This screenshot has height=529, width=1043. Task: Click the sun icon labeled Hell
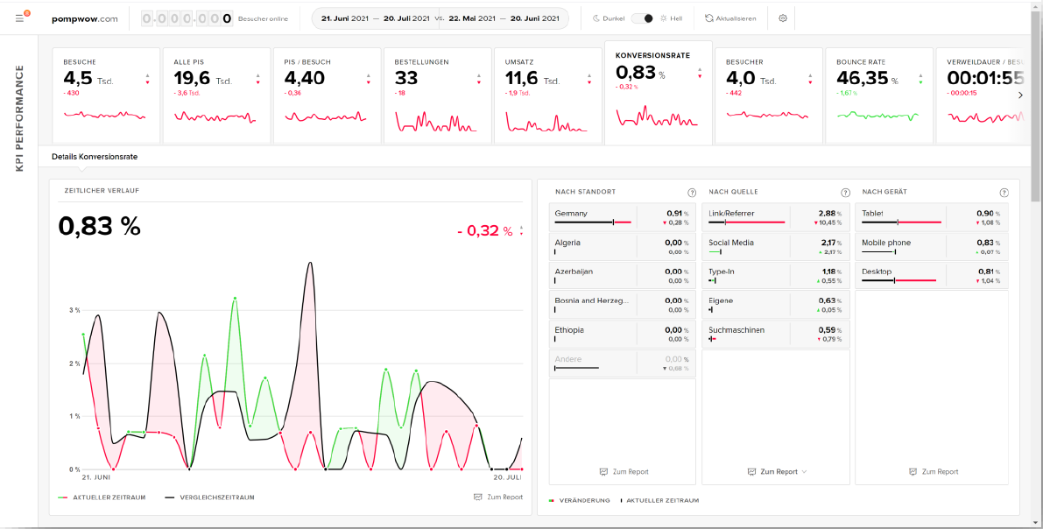click(664, 18)
